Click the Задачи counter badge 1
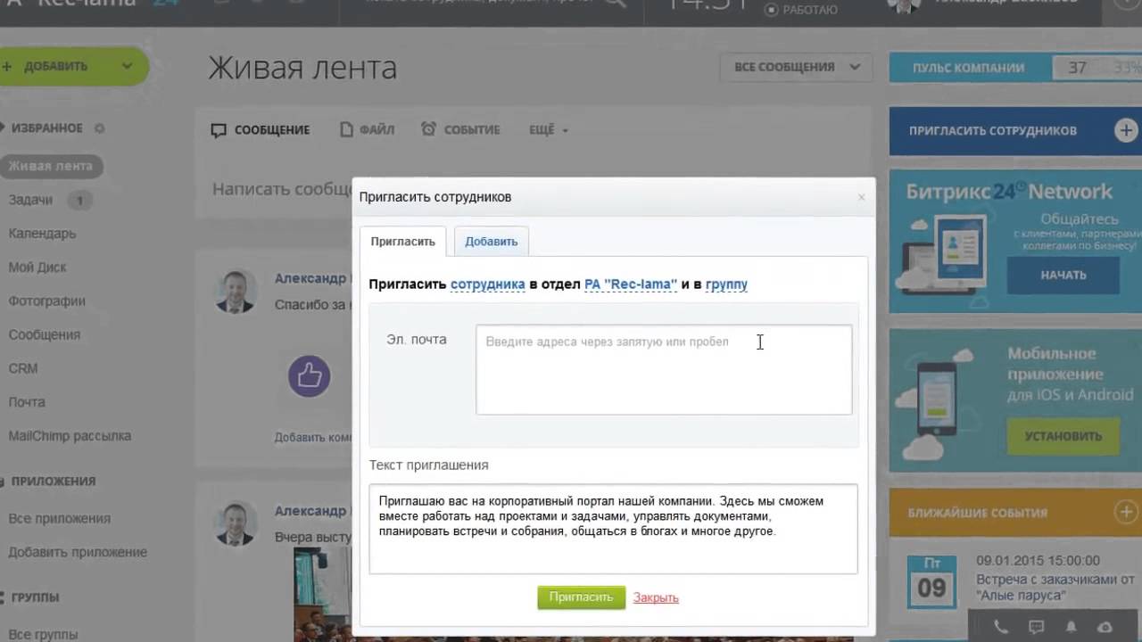1142x642 pixels. pos(79,201)
